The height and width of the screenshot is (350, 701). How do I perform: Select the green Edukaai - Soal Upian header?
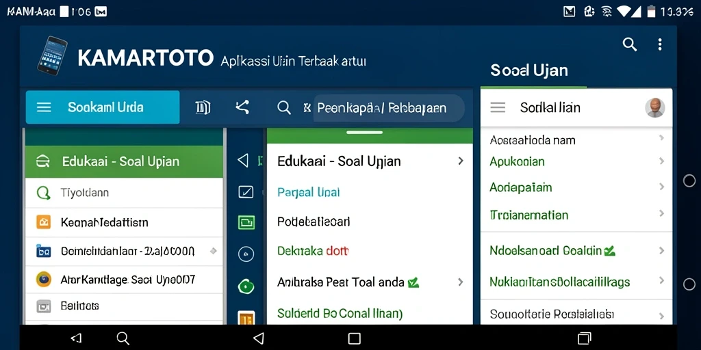tap(124, 161)
